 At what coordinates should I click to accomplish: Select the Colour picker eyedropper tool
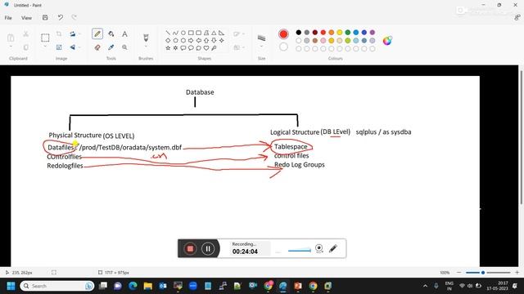click(x=111, y=47)
